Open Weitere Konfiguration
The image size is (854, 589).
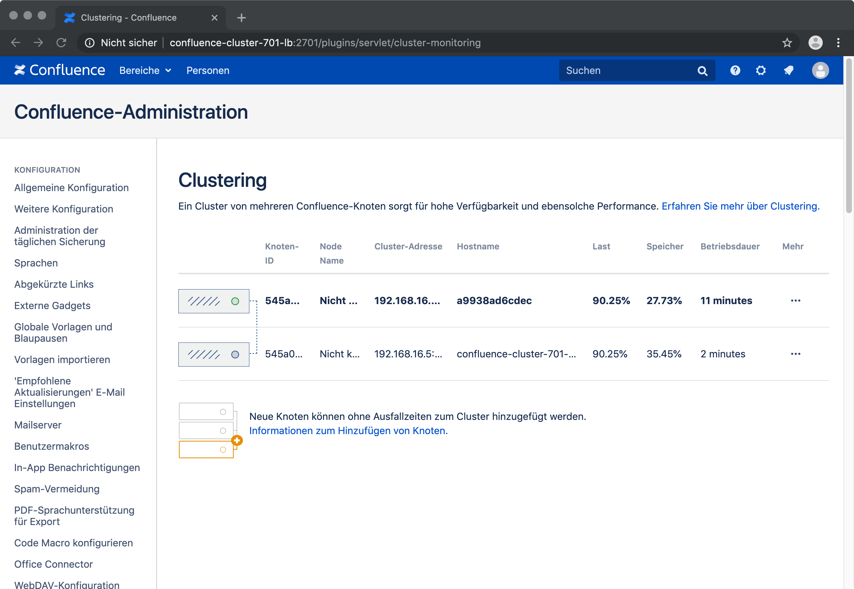pyautogui.click(x=64, y=209)
